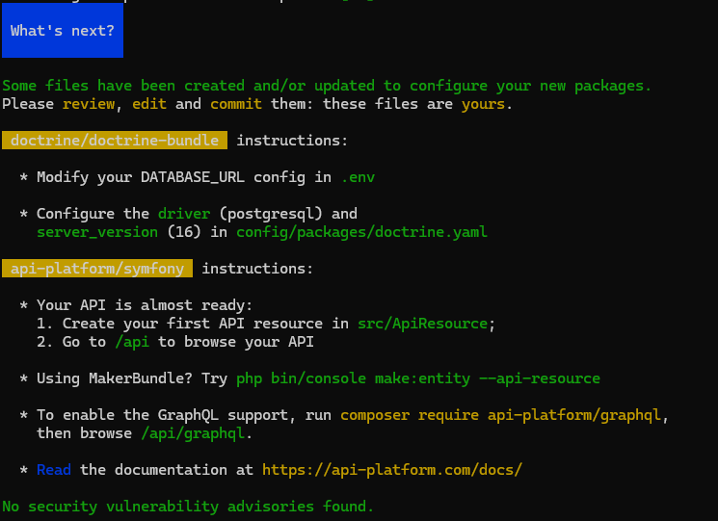Click the yellow word "yours"
Viewport: 718px width, 521px height.
click(483, 104)
